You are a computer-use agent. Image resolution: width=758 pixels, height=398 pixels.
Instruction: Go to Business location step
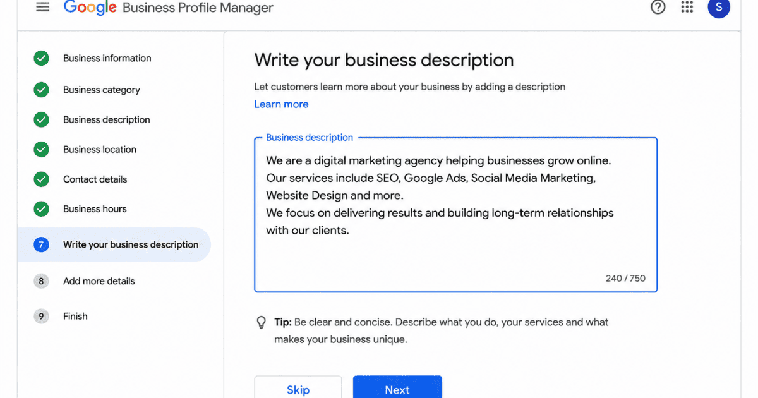coord(100,150)
